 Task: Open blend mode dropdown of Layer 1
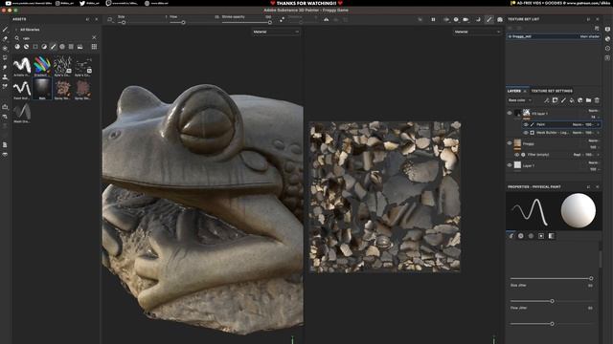[x=594, y=162]
